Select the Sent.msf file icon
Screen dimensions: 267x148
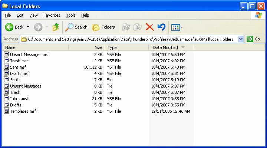click(7, 67)
